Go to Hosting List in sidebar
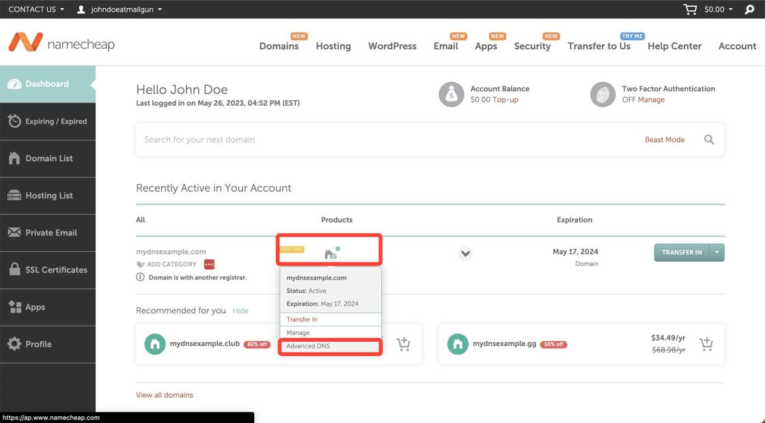Viewport: 765px width, 423px height. pos(48,195)
